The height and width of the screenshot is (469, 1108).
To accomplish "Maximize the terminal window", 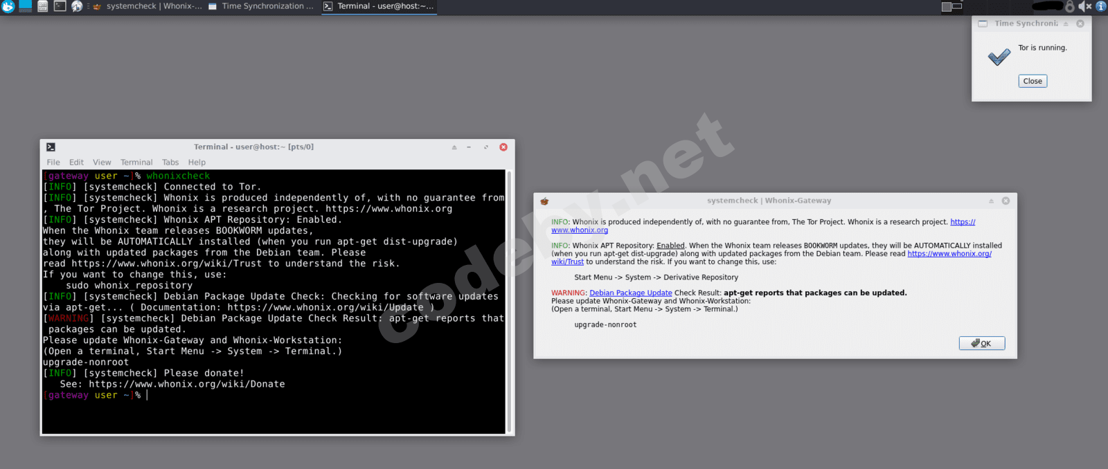I will [485, 147].
